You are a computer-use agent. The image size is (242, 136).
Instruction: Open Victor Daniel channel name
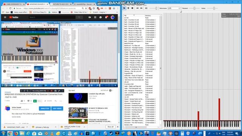tap(17, 107)
